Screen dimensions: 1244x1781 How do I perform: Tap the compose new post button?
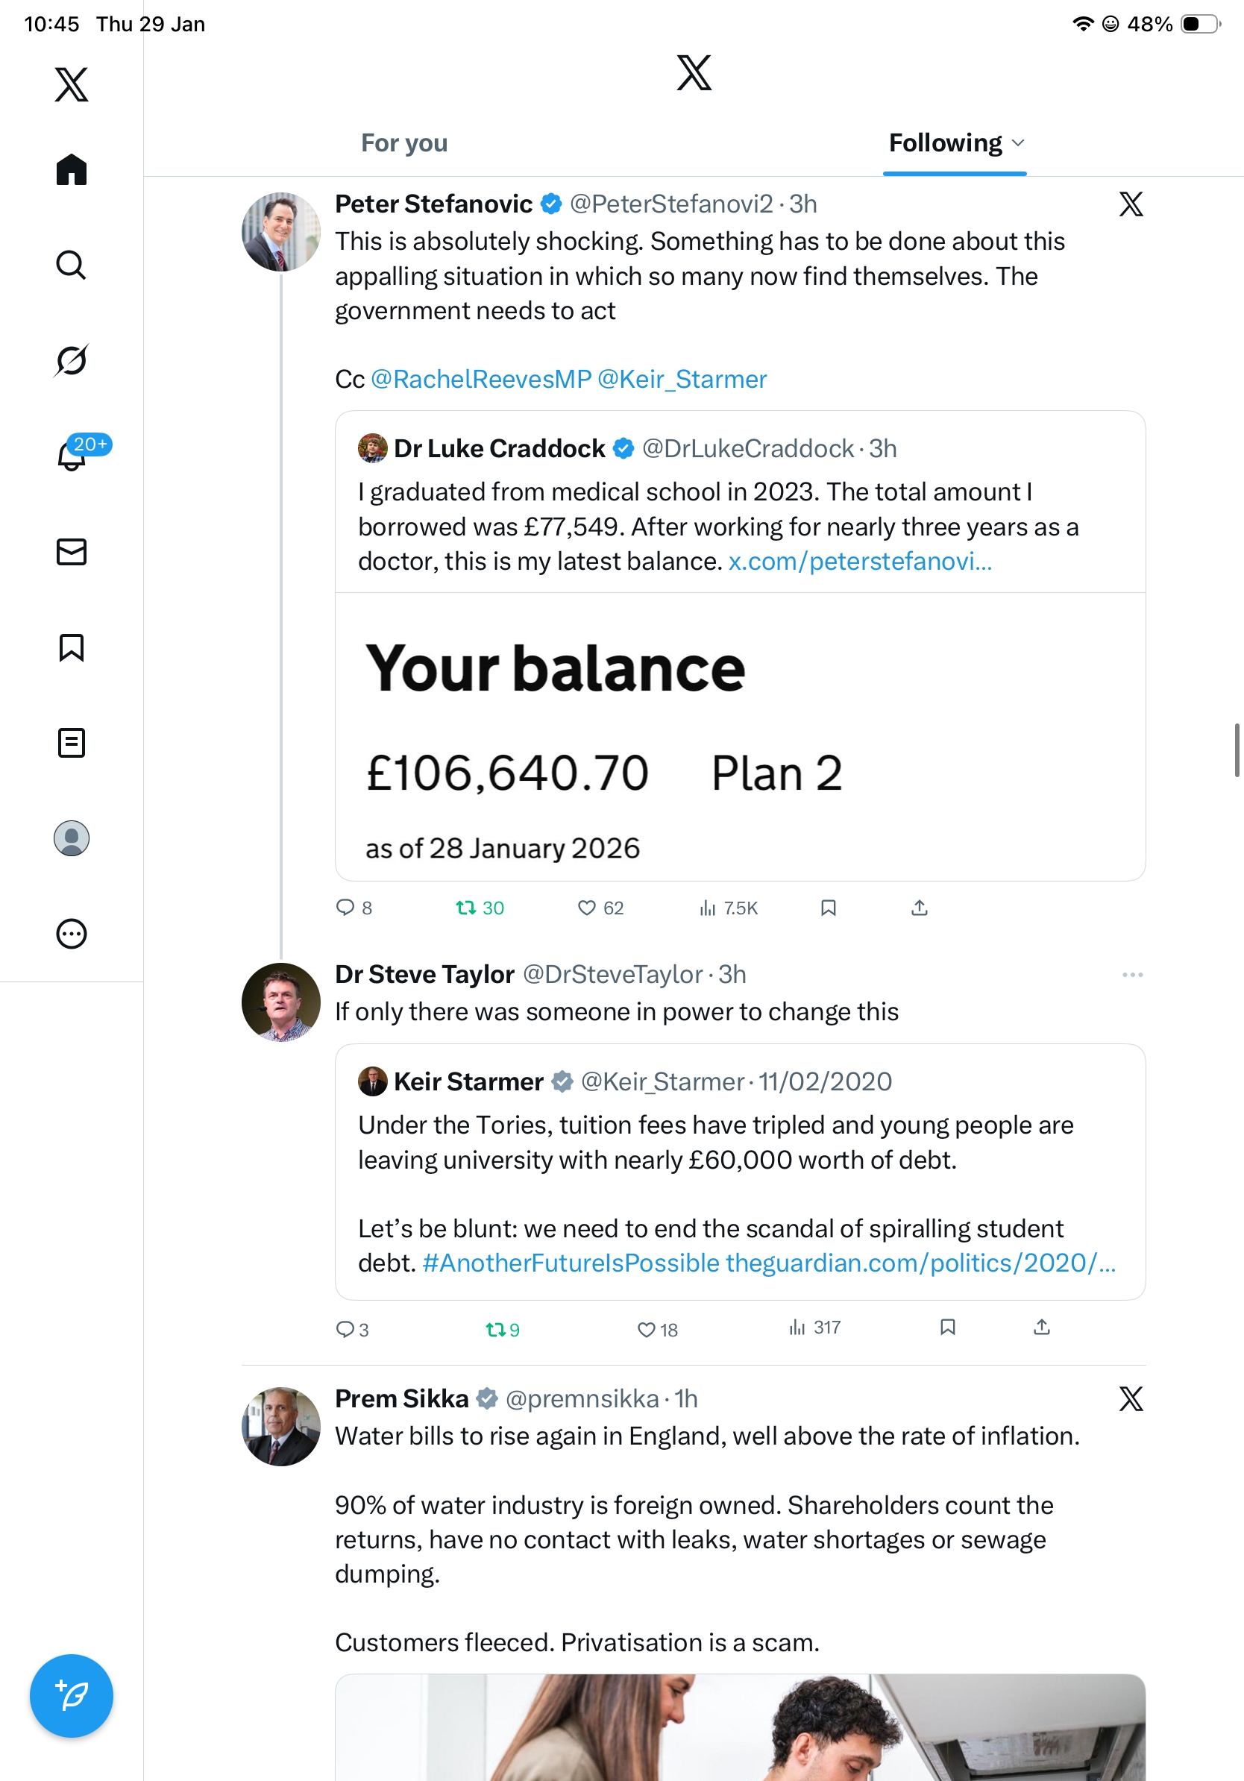(x=72, y=1696)
